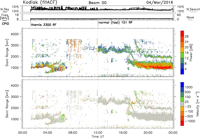Image resolution: width=200 pixels, height=138 pixels.
Task: Click the '60' tick on Nave axis
Action: [179, 15]
